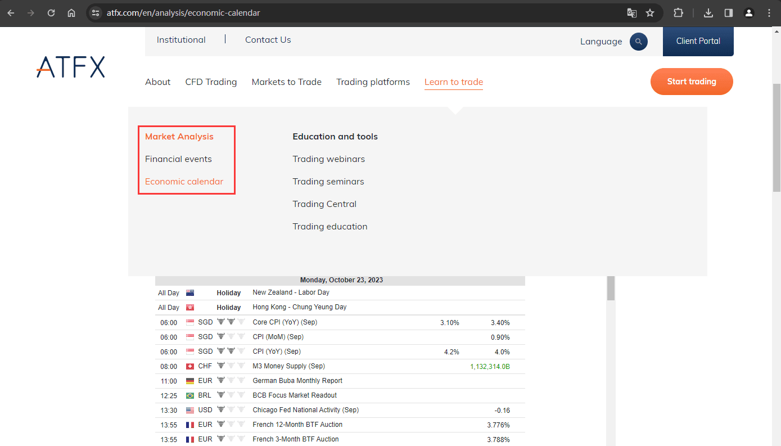Image resolution: width=781 pixels, height=446 pixels.
Task: Open Trading education
Action: coord(329,227)
